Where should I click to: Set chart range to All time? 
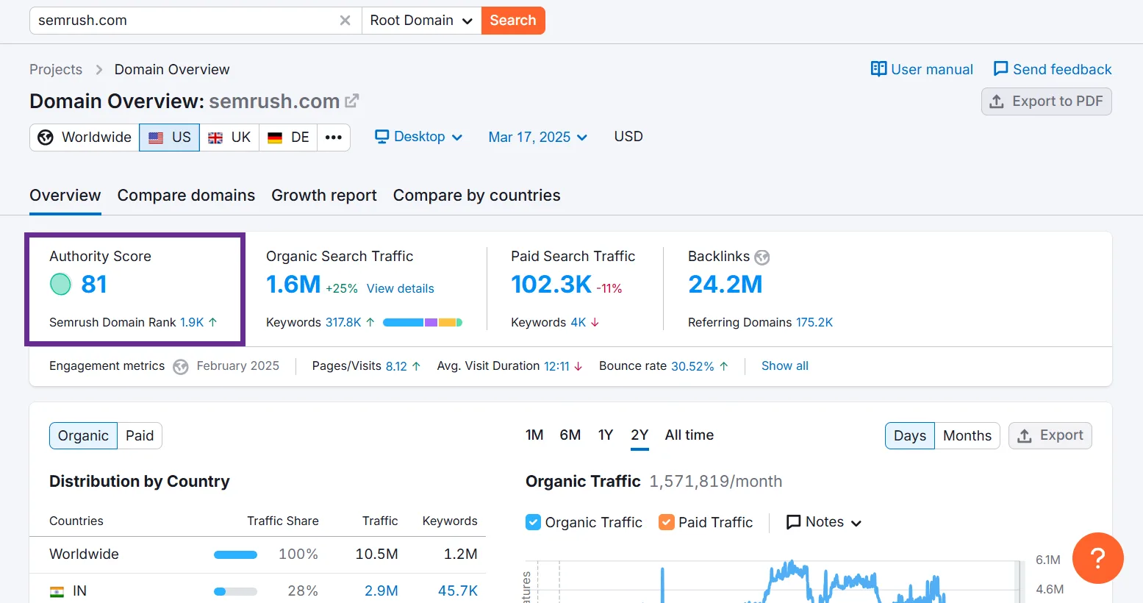click(689, 435)
